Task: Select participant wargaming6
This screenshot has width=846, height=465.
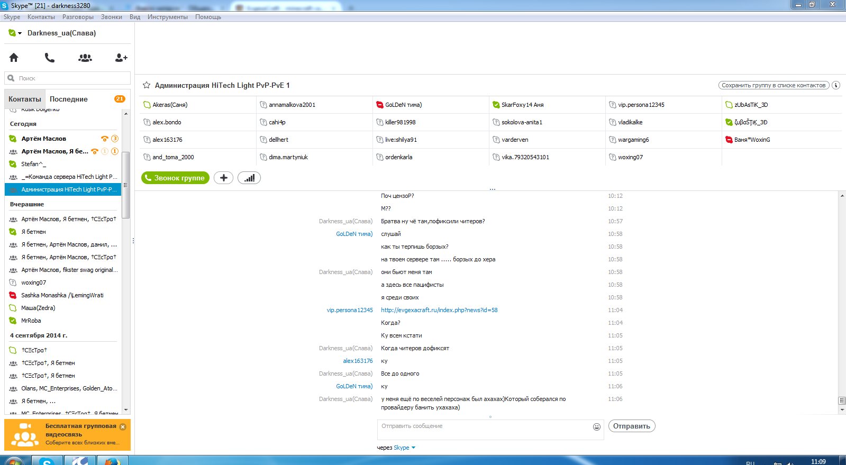Action: click(x=663, y=140)
